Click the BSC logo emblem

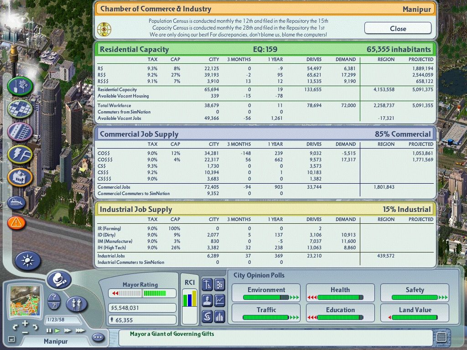tap(104, 29)
